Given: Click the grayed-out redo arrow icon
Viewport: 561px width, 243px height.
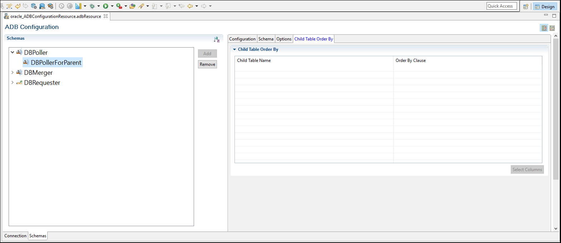Looking at the screenshot, I should coord(25,6).
